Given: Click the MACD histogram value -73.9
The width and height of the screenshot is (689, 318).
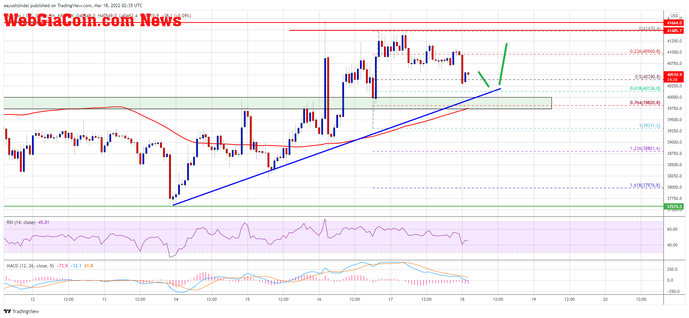Looking at the screenshot, I should pos(62,266).
